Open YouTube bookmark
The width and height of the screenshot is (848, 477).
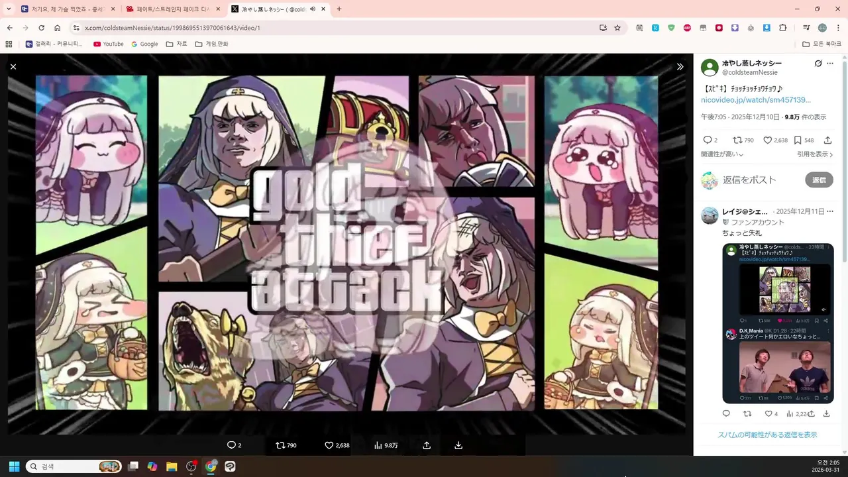[109, 44]
